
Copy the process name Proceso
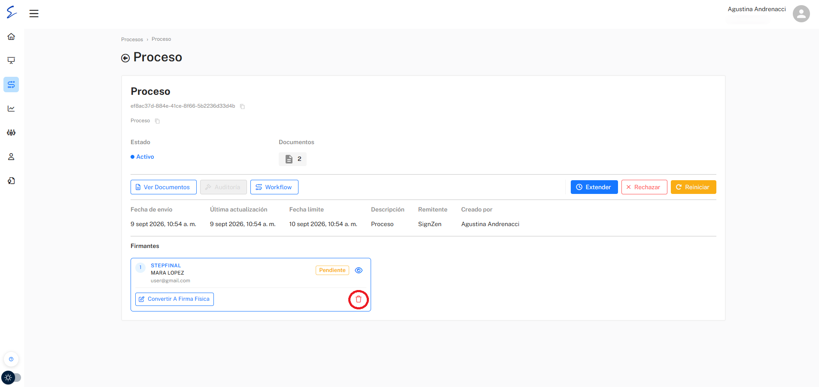tap(157, 121)
